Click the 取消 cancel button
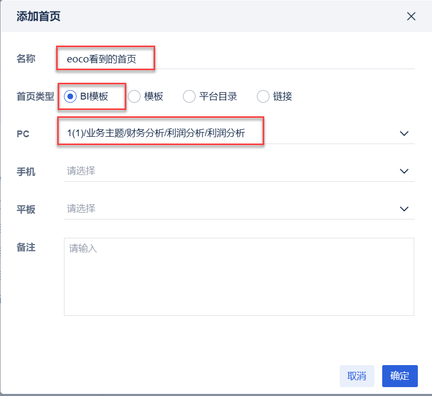 tap(357, 376)
